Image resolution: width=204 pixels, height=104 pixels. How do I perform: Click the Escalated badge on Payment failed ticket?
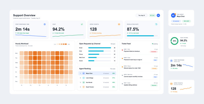tap(154, 52)
